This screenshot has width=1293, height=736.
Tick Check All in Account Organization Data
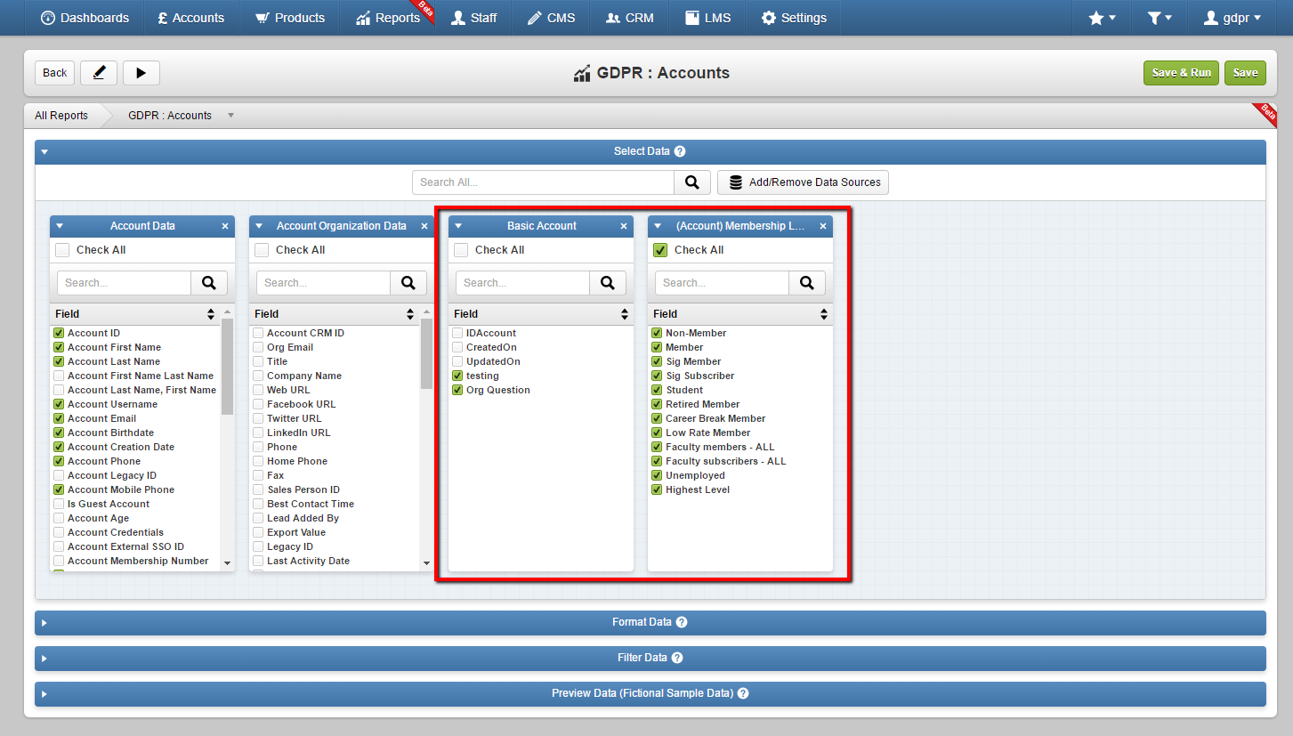262,250
